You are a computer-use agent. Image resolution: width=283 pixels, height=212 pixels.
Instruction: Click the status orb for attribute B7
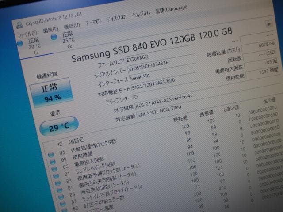[63, 204]
